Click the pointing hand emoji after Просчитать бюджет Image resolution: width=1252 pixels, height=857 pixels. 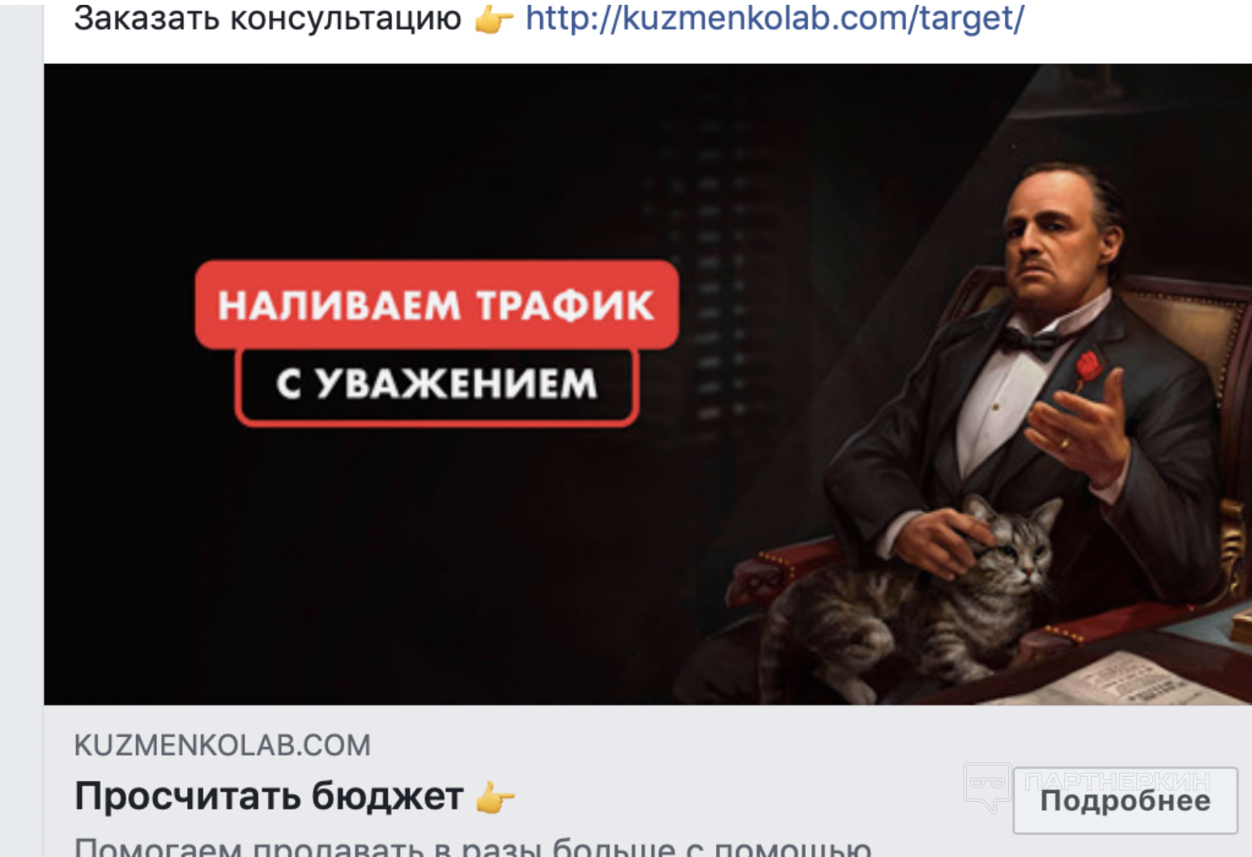point(495,797)
